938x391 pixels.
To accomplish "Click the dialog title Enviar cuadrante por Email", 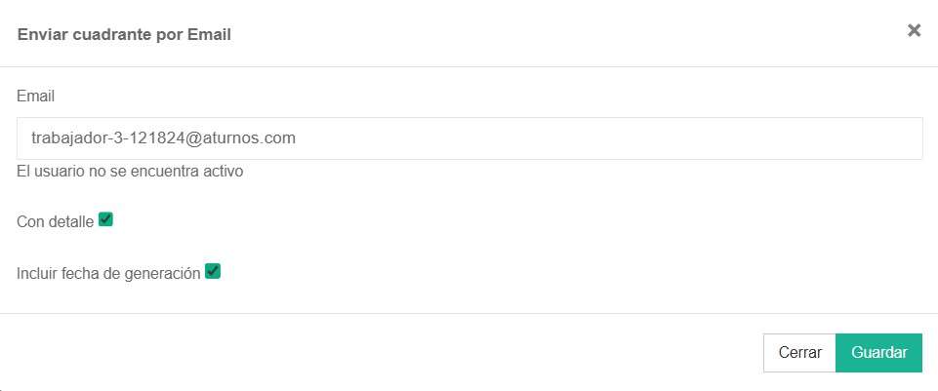I will pyautogui.click(x=124, y=35).
